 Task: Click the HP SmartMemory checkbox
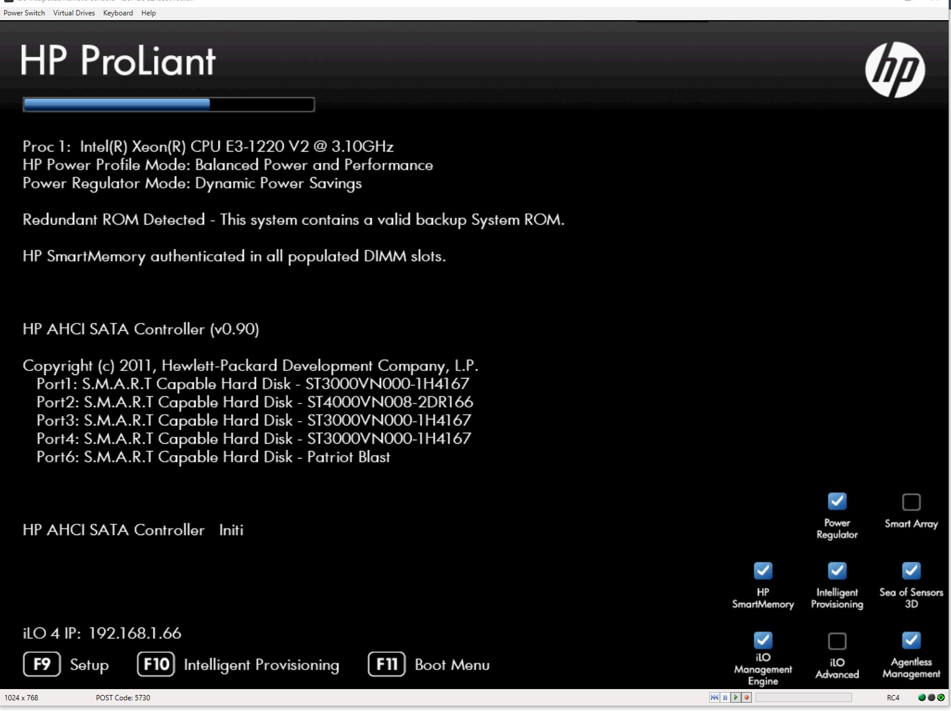point(763,571)
